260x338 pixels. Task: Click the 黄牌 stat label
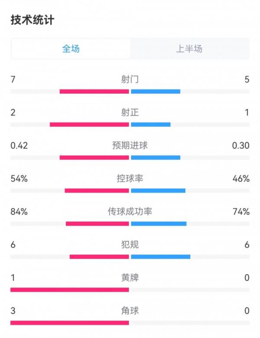point(130,278)
